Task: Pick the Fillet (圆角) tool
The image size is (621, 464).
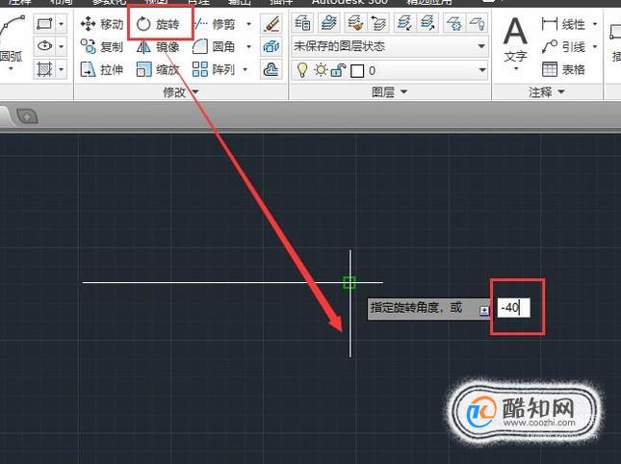Action: (x=215, y=47)
